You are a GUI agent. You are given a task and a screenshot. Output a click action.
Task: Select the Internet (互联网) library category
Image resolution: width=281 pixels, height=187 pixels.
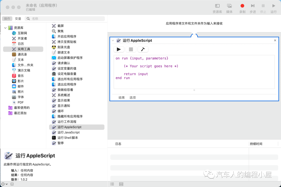(x=22, y=33)
